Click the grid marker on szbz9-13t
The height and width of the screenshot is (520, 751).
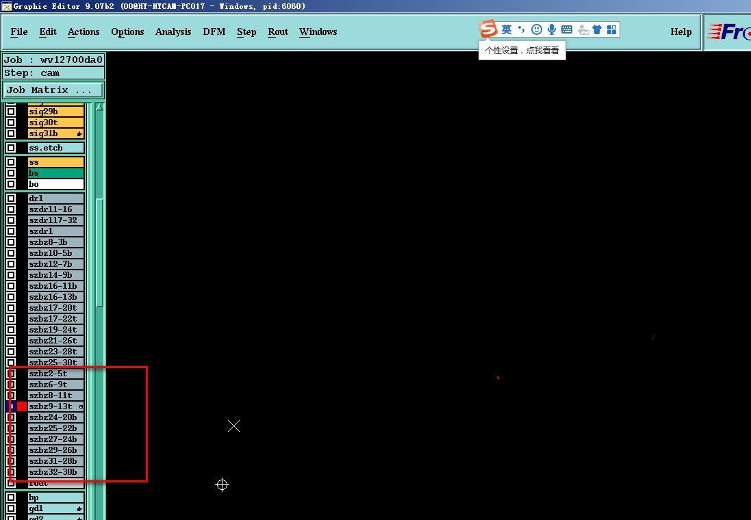click(x=81, y=406)
